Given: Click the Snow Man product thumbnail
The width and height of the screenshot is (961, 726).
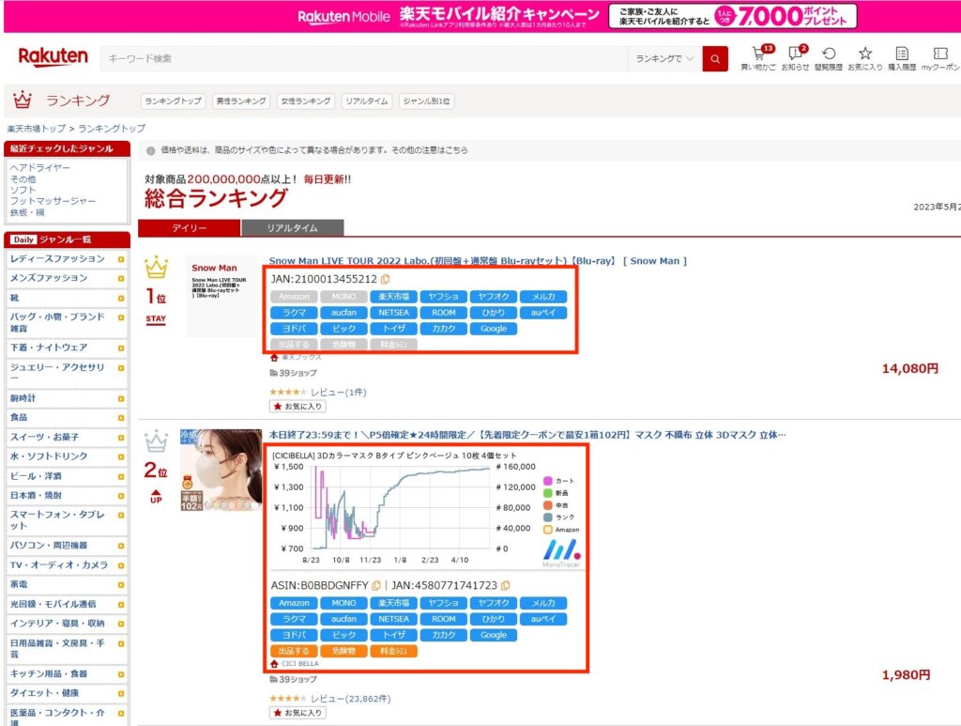Looking at the screenshot, I should 221,296.
